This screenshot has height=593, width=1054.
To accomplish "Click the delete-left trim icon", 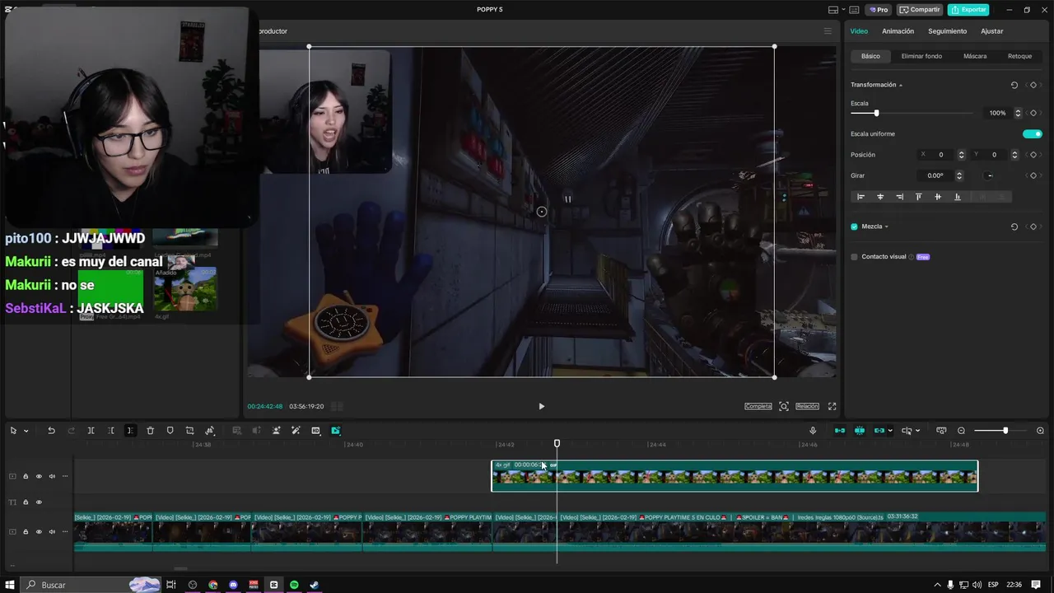I will (110, 431).
